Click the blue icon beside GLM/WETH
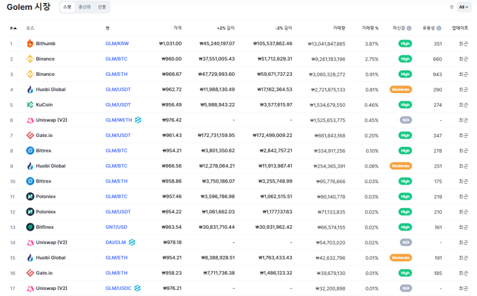 (138, 120)
